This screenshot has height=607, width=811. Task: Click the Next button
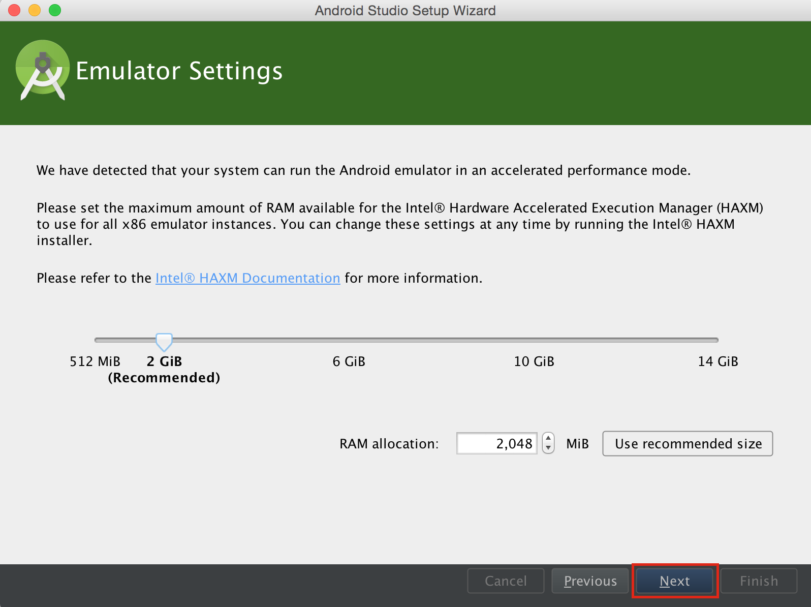point(674,581)
